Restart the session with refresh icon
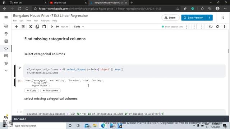 tap(217, 27)
